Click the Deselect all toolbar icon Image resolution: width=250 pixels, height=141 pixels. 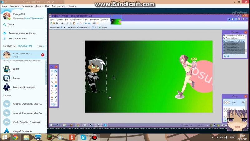[x=81, y=23]
